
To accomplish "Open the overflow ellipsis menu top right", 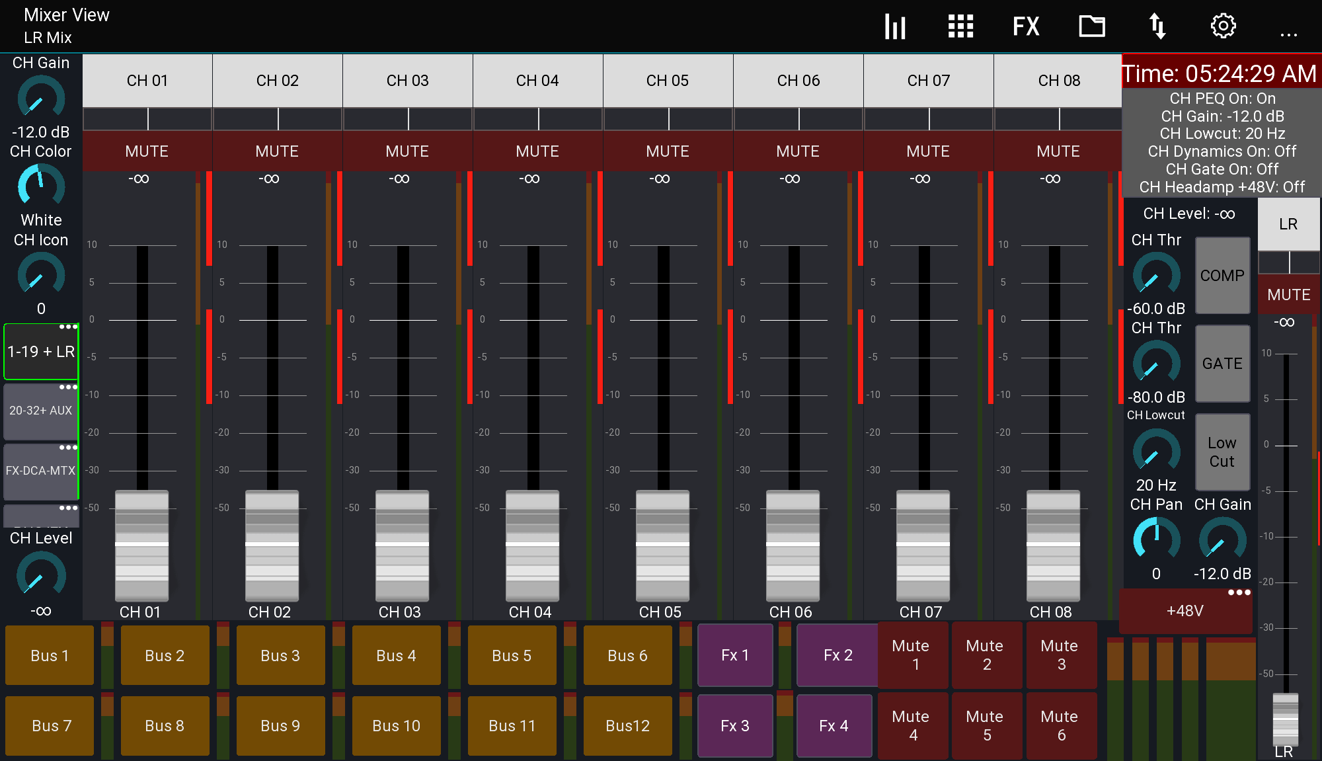I will coord(1288,34).
